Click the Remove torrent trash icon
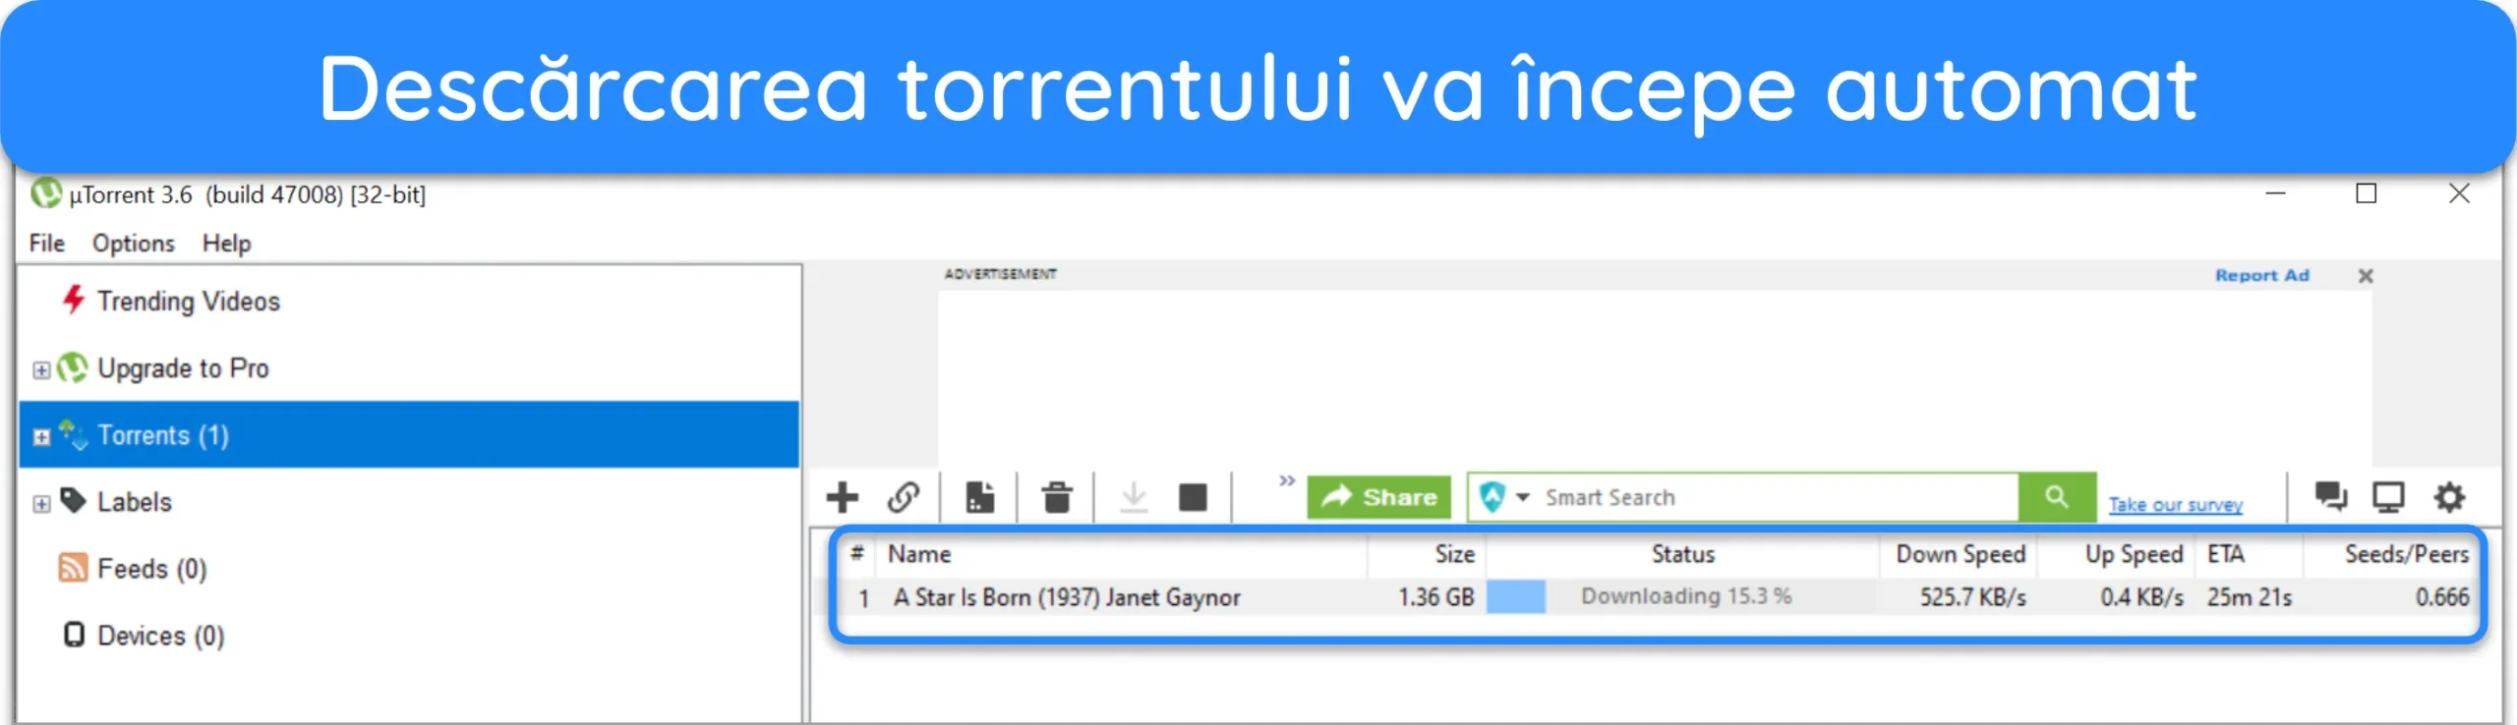 click(x=1057, y=497)
